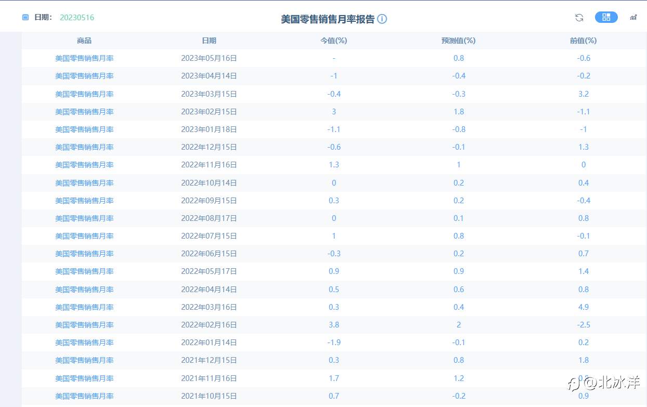Click 前值 of 1.3 in 2022年12月15日 row

click(584, 147)
